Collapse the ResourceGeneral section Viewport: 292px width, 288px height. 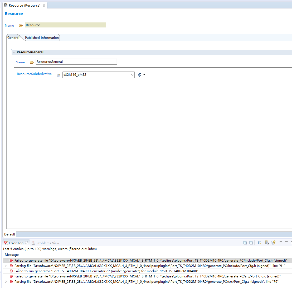point(14,52)
